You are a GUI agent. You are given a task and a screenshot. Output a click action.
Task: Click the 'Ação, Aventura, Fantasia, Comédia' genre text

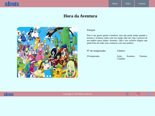(x=132, y=57)
